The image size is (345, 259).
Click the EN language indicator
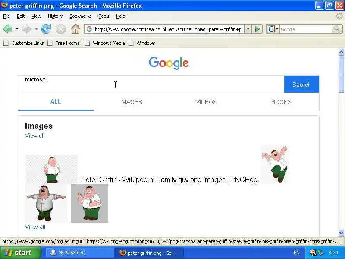[x=297, y=253]
